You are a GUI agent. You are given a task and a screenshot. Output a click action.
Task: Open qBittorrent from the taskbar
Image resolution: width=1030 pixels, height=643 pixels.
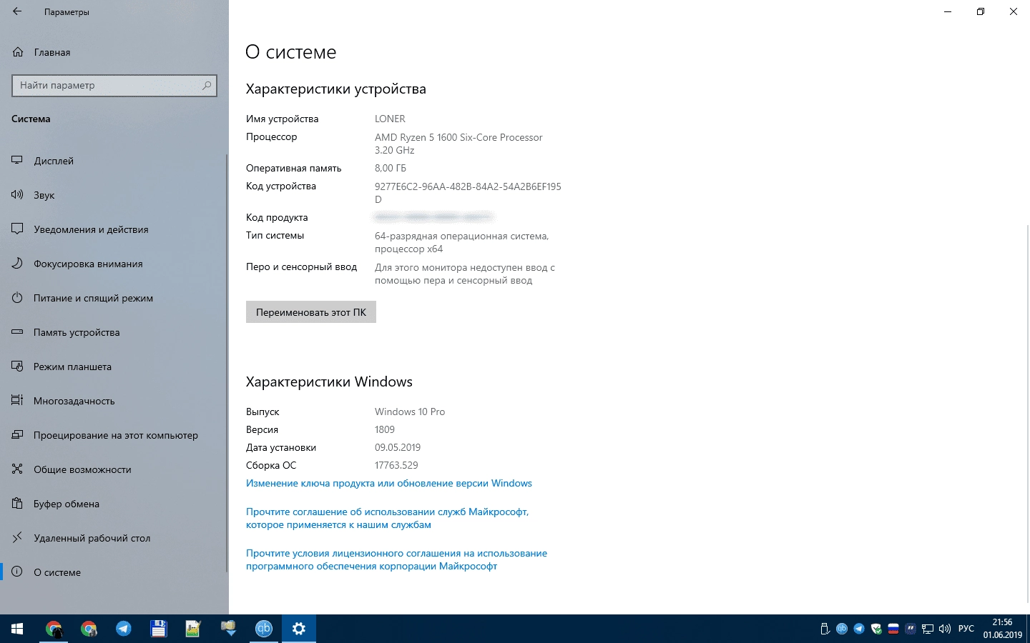[x=264, y=629]
